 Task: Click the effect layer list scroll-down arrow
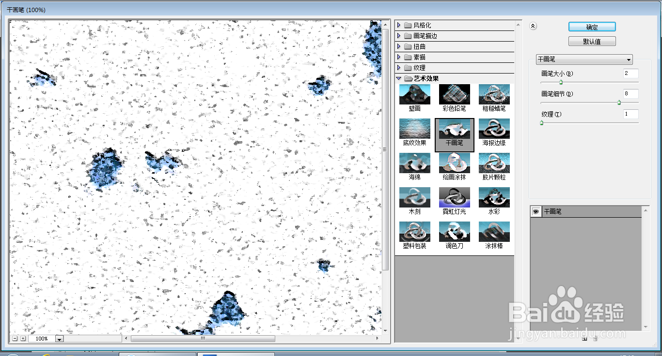coord(646,327)
